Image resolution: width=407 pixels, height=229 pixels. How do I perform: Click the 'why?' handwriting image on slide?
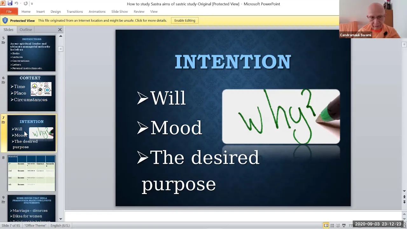281,117
